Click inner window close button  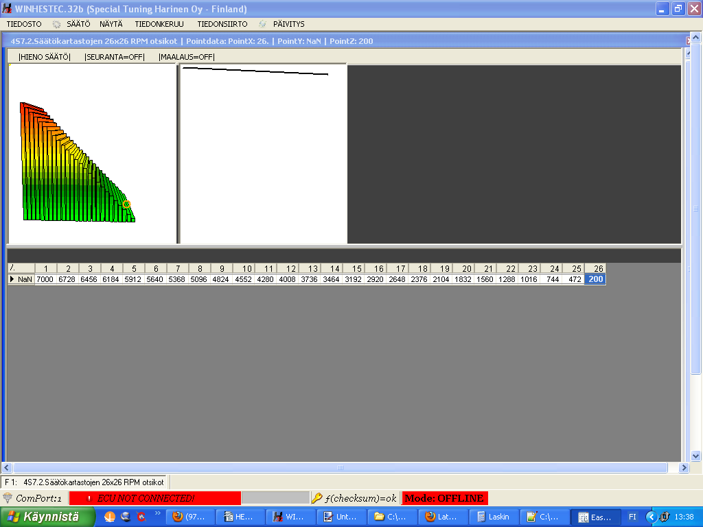(688, 40)
